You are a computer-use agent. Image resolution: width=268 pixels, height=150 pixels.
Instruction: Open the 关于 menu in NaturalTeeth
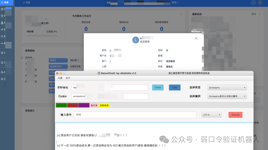pos(68,78)
